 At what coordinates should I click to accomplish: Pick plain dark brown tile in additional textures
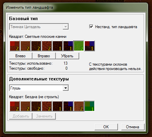pos(57,106)
